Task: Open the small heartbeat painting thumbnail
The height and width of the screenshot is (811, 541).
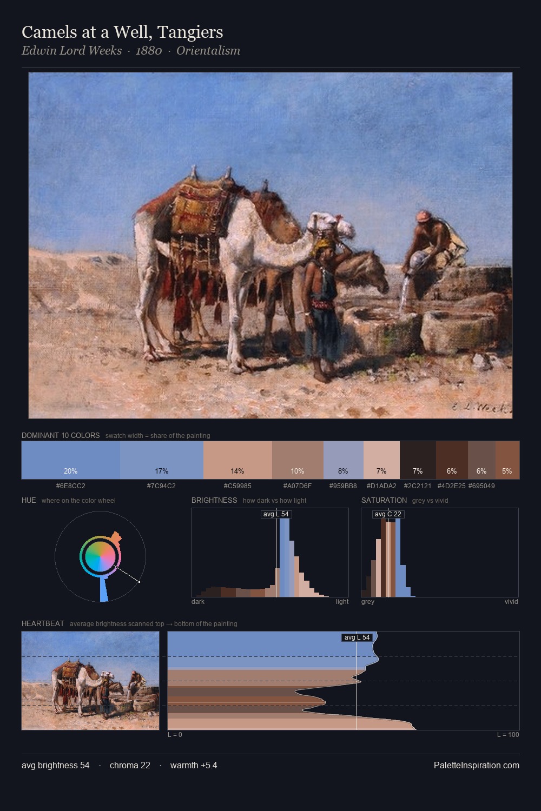Action: (90, 681)
